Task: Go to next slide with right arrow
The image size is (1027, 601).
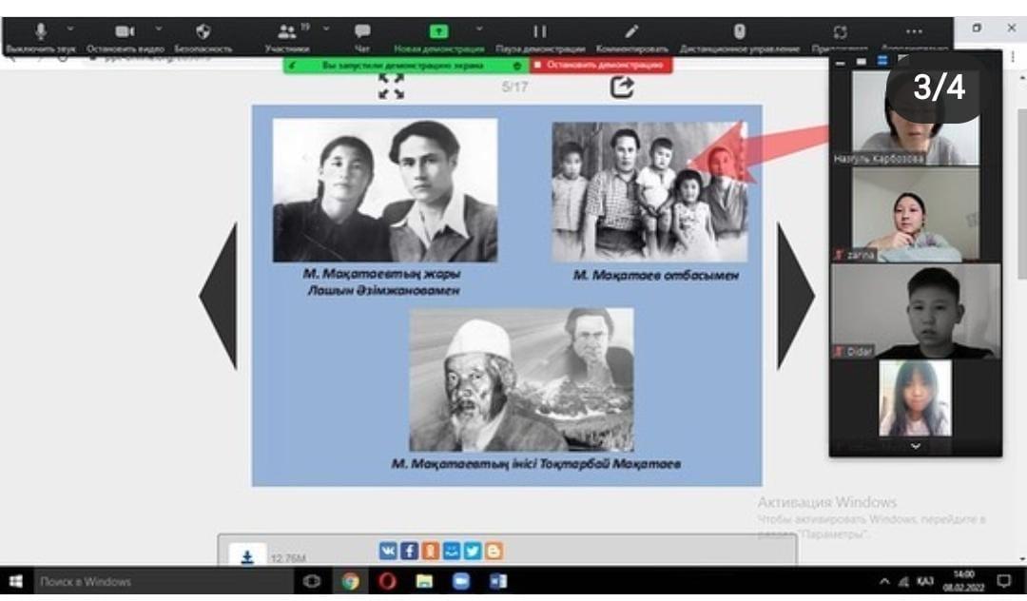Action: pyautogui.click(x=795, y=296)
